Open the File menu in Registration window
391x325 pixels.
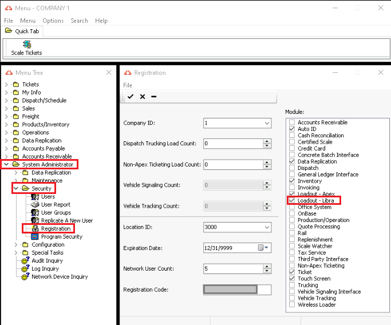coord(128,85)
